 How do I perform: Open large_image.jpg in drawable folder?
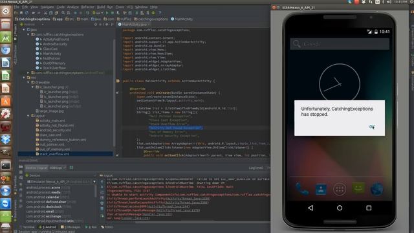(51, 111)
